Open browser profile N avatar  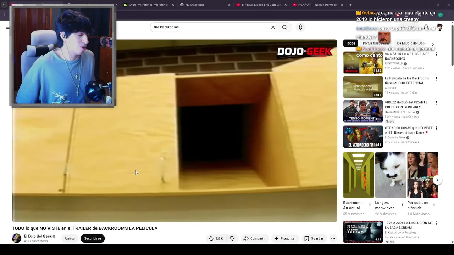440,15
